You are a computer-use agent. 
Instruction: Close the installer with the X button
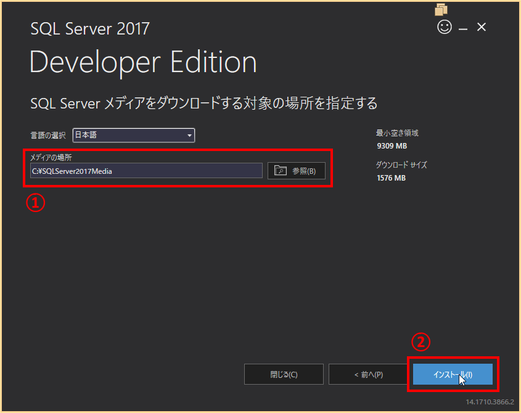(482, 27)
